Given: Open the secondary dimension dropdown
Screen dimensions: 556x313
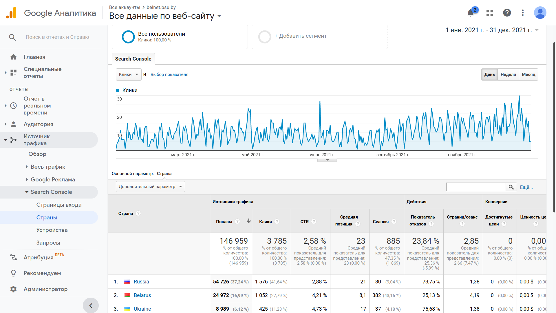Looking at the screenshot, I should tap(150, 187).
